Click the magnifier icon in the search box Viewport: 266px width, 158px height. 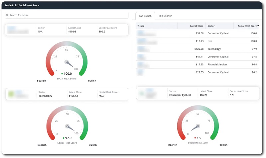tap(7, 15)
